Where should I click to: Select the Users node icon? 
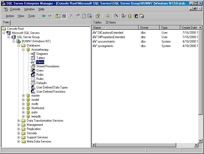point(33,70)
